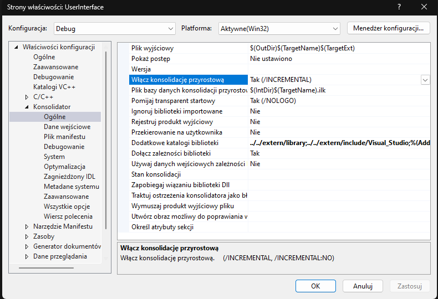Open the Platforma dropdown

pyautogui.click(x=279, y=28)
